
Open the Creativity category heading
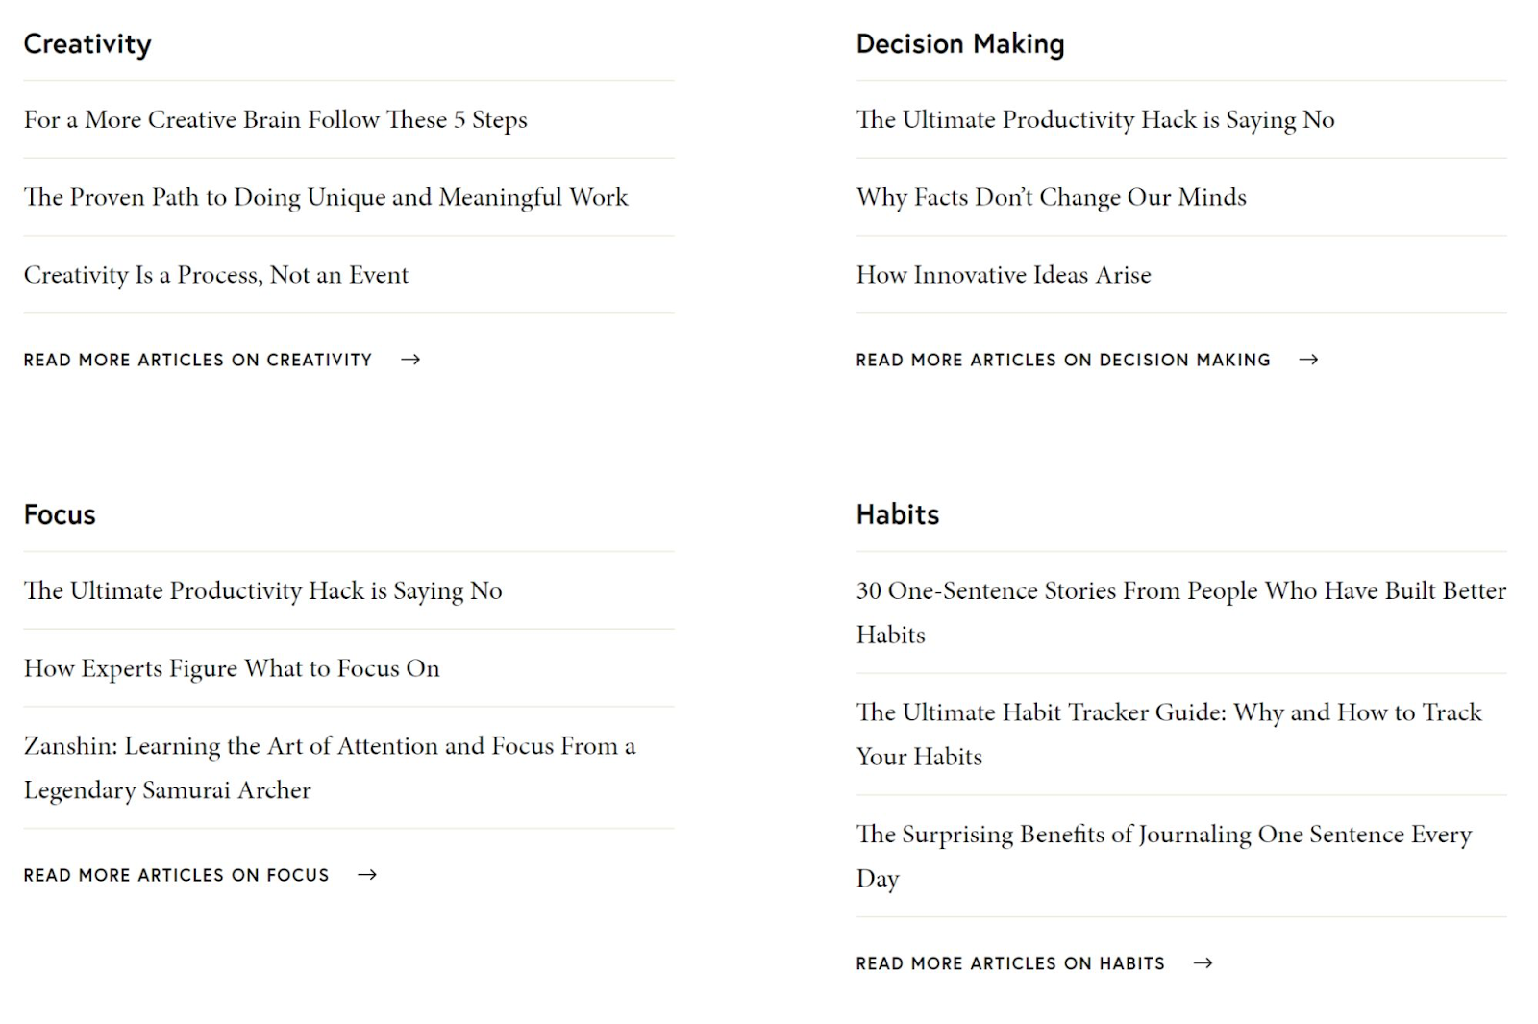[x=87, y=43]
